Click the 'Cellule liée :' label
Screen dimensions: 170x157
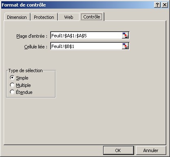[x=36, y=47]
